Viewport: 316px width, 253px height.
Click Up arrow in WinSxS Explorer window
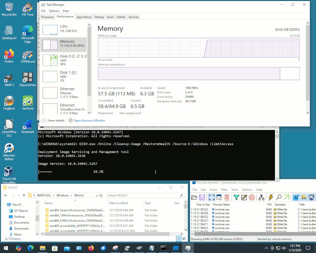(24, 195)
